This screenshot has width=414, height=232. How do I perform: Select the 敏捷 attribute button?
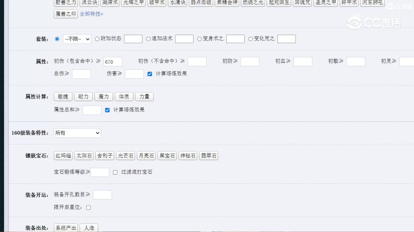63,97
